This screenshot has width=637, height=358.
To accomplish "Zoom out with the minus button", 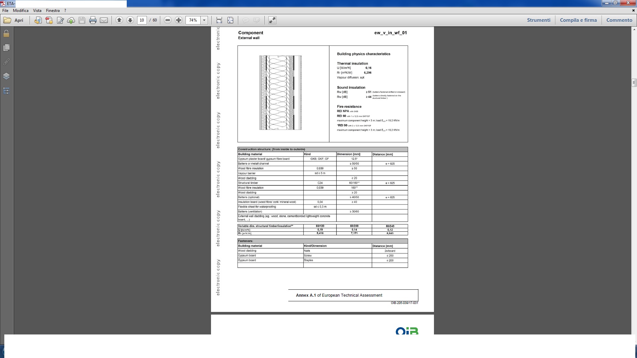I will (168, 20).
